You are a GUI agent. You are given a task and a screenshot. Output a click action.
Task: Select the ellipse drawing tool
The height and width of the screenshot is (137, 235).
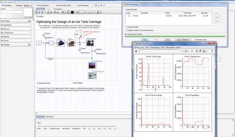tap(51, 12)
